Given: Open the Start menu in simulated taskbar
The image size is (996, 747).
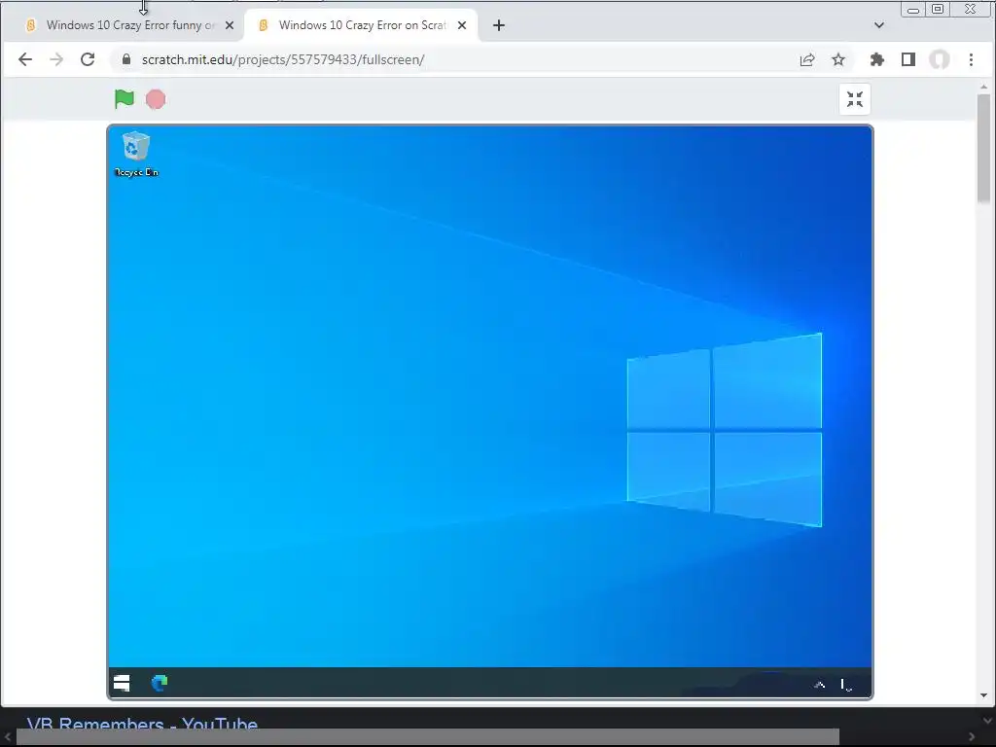Looking at the screenshot, I should point(122,683).
